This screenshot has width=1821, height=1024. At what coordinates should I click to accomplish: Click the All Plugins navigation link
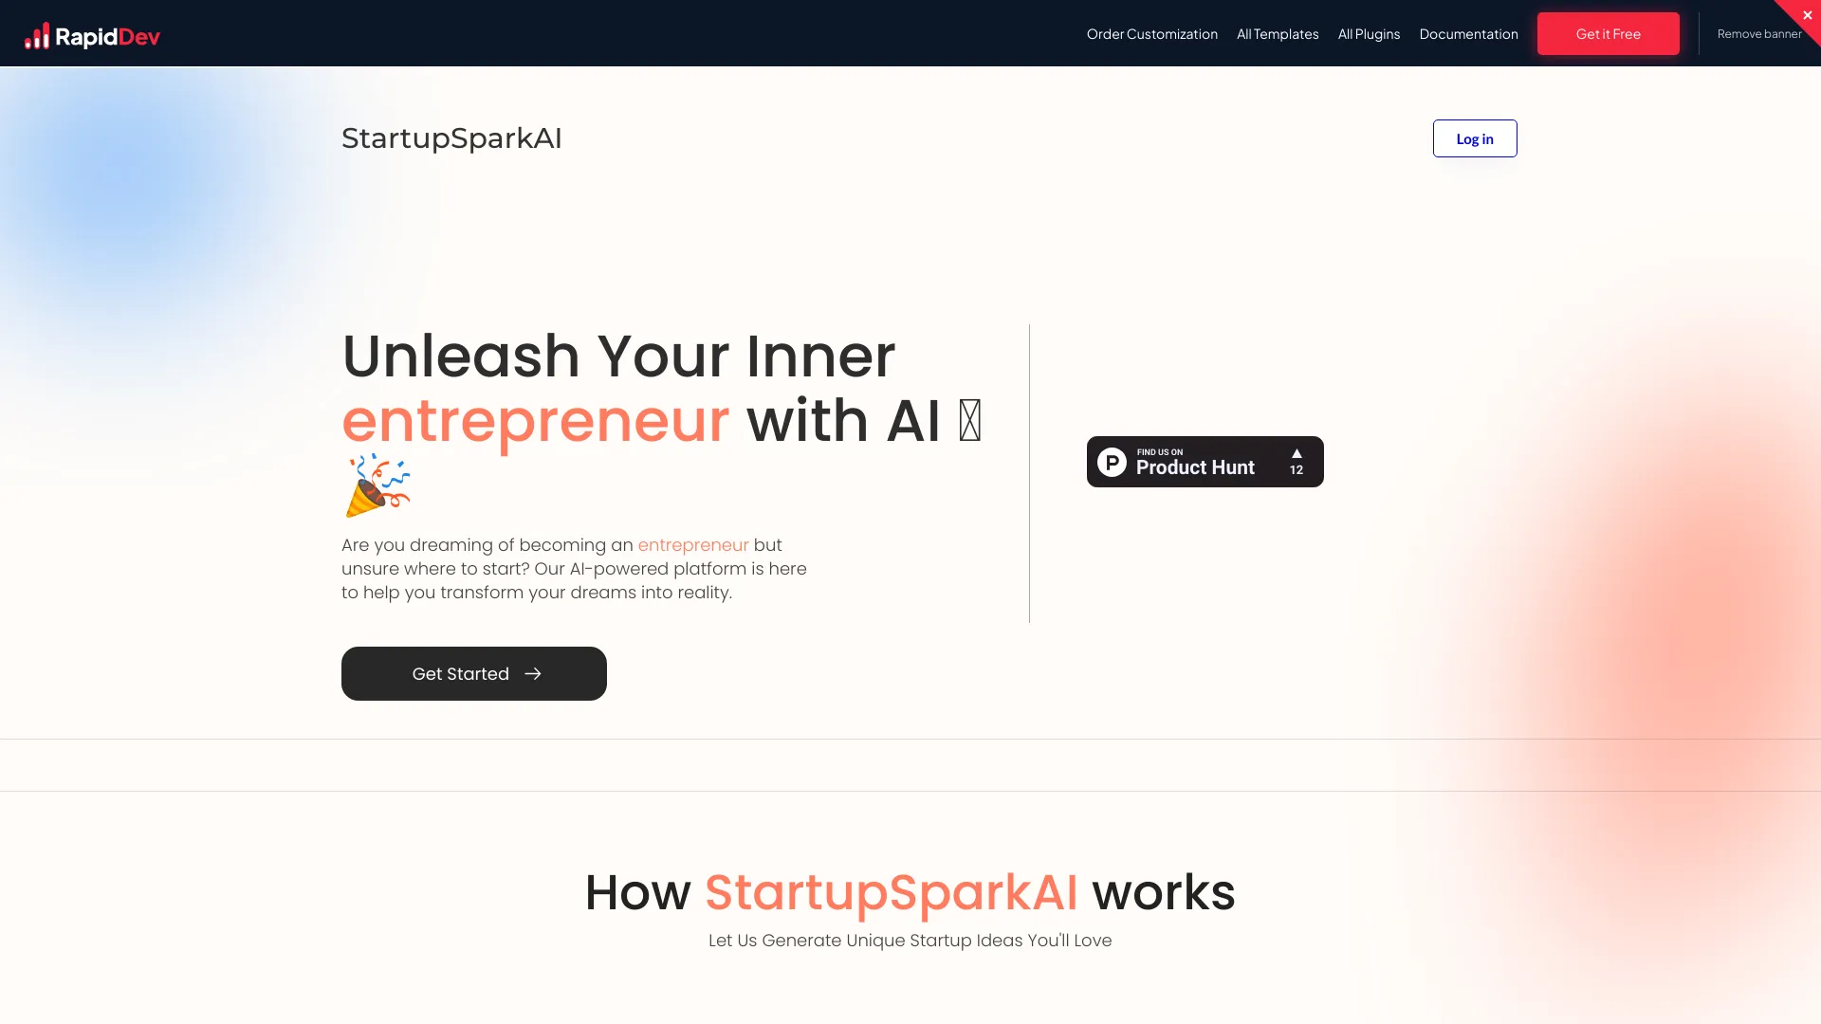1369,32
